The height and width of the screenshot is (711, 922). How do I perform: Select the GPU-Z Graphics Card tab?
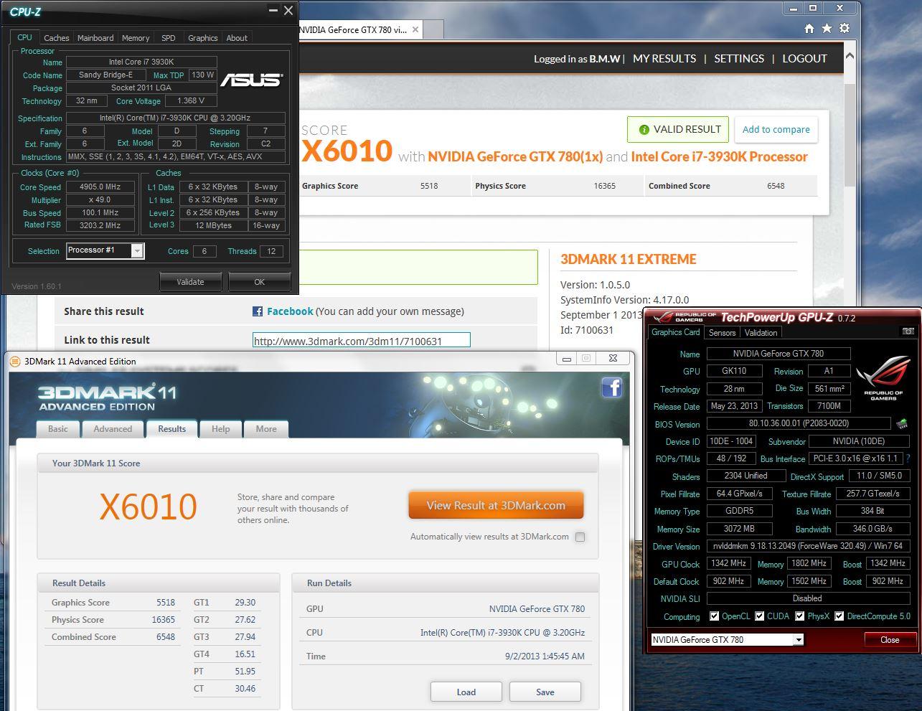675,332
